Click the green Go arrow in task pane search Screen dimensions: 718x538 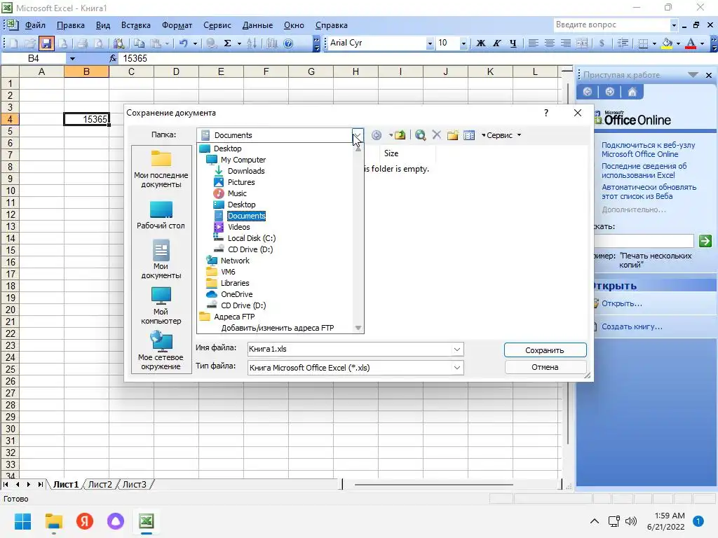pyautogui.click(x=705, y=241)
